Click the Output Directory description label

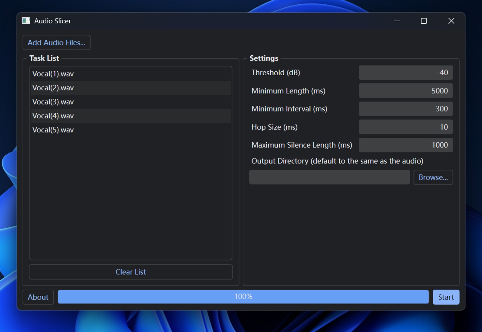pos(337,161)
